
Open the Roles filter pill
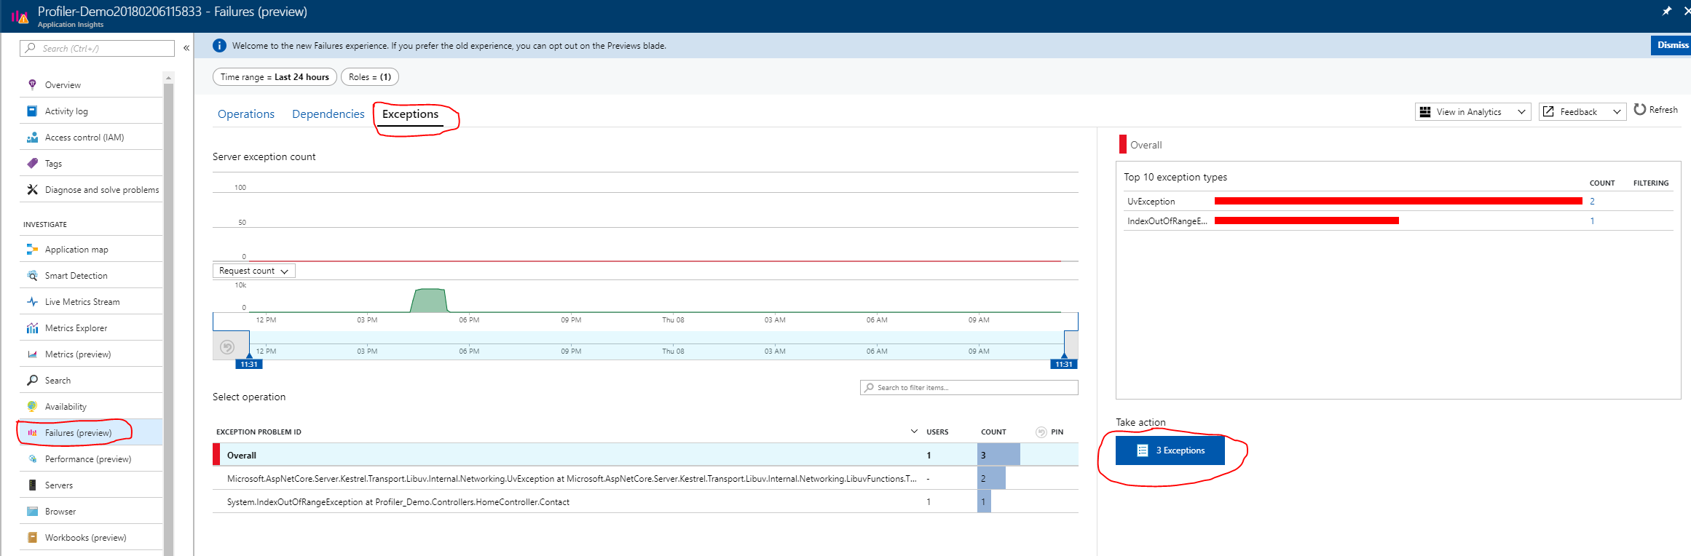point(370,77)
